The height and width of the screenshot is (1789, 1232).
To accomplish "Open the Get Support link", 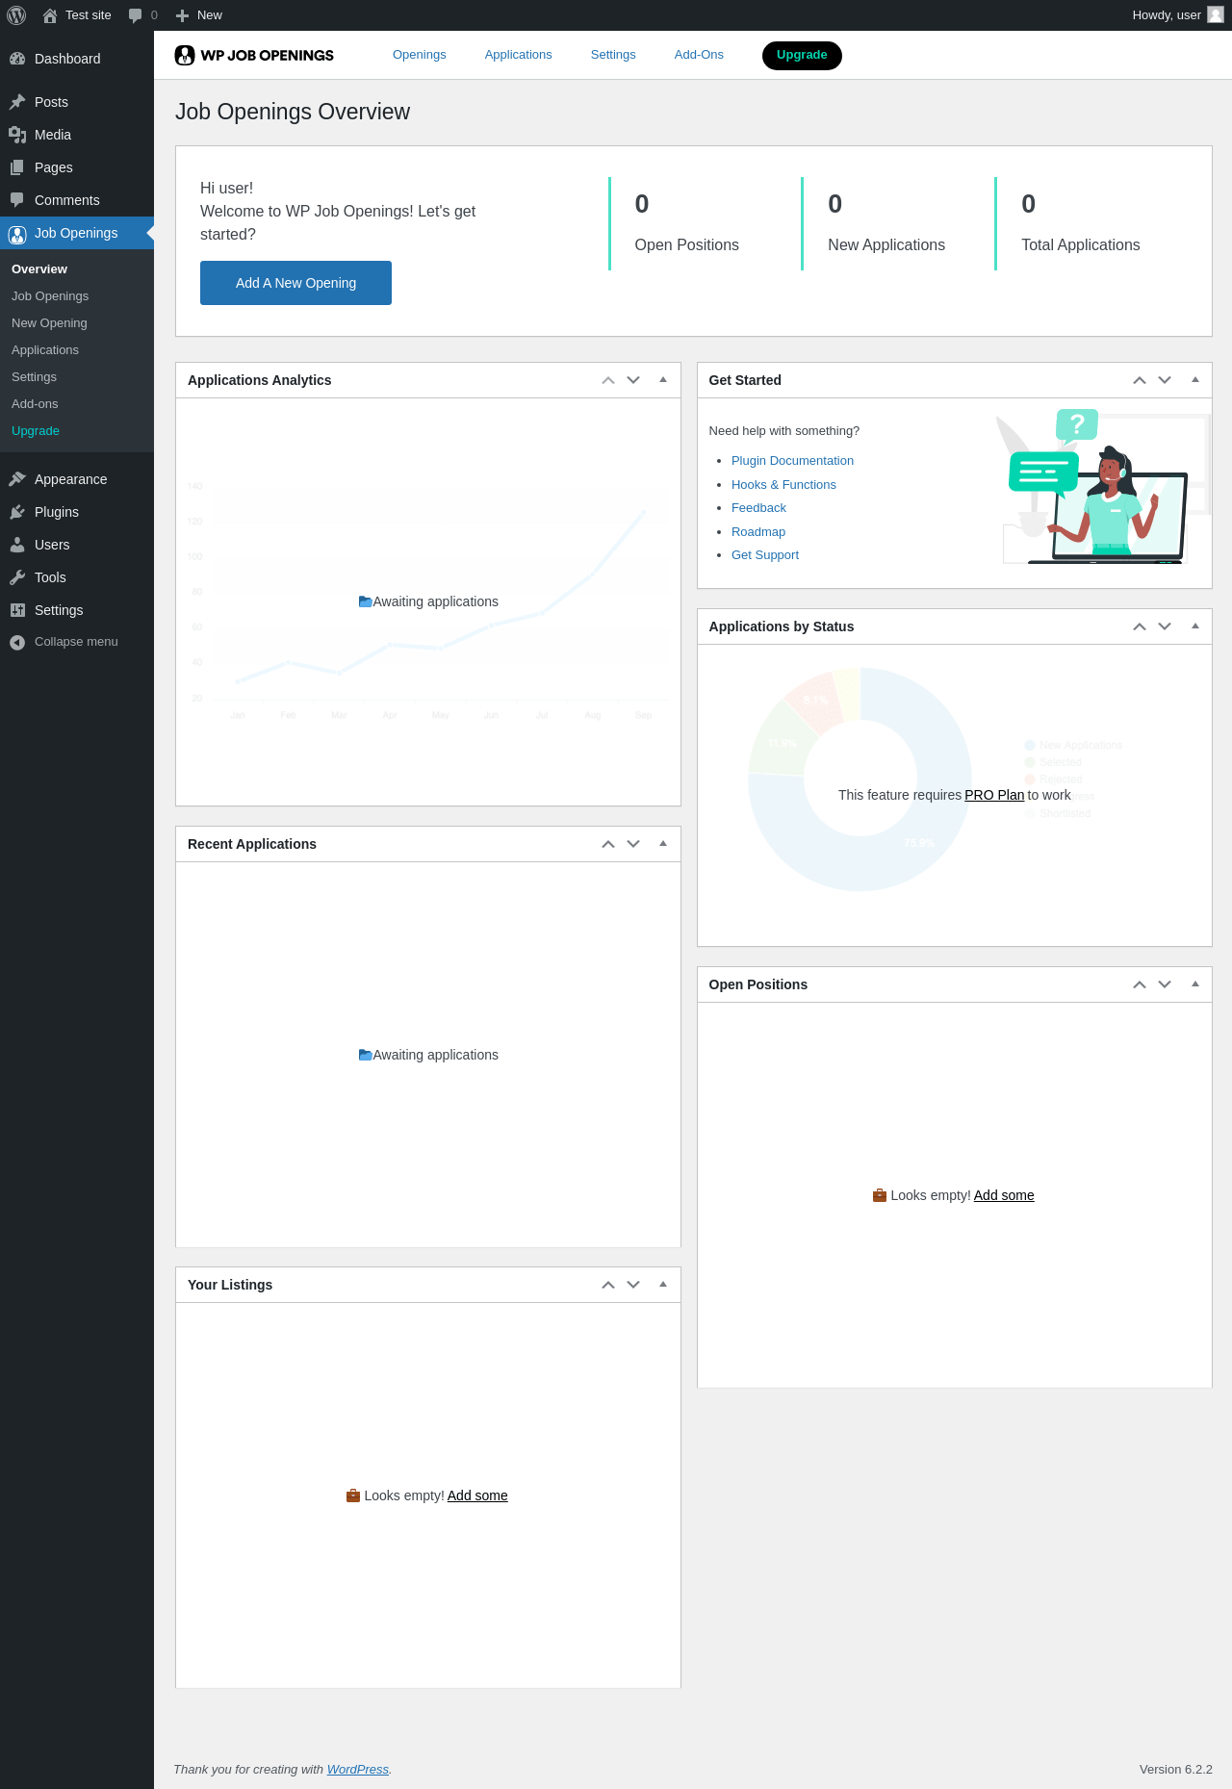I will pyautogui.click(x=765, y=555).
